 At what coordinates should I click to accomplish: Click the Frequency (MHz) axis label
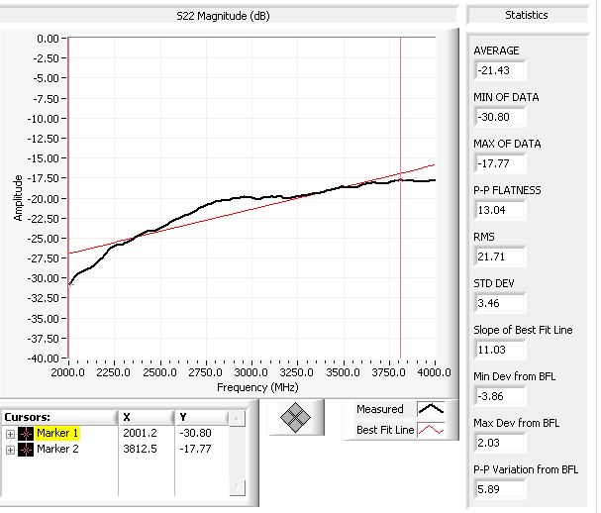257,387
